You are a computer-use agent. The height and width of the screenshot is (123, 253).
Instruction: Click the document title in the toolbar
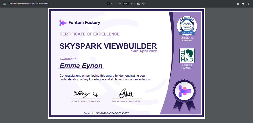[29, 4]
